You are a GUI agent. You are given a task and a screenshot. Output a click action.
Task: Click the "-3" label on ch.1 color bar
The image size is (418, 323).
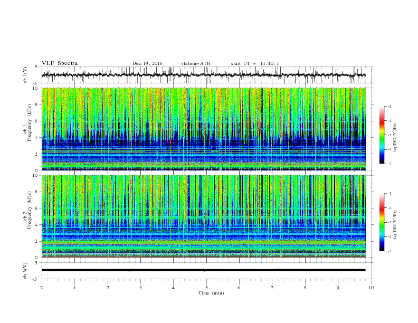tap(389, 106)
